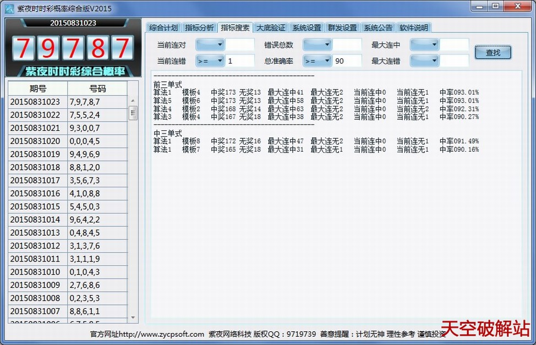
Task: Switch to the 大底验证 tab
Action: click(271, 26)
